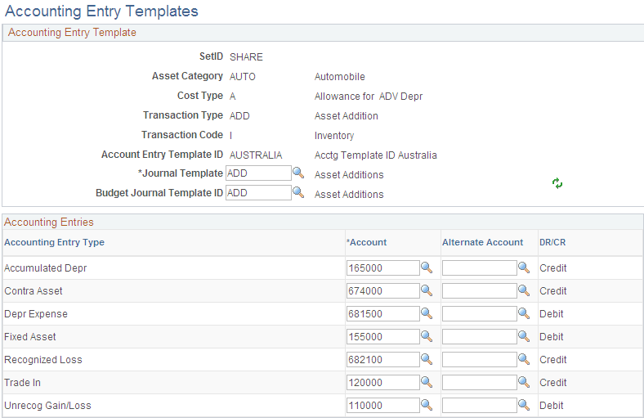Screen dimensions: 644x418
Task: Select the Unrecog Gain/Loss entry type text
Action: (x=47, y=406)
